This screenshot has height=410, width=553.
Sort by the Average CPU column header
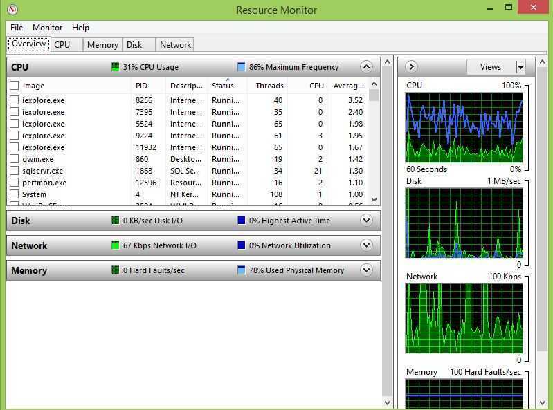coord(348,86)
